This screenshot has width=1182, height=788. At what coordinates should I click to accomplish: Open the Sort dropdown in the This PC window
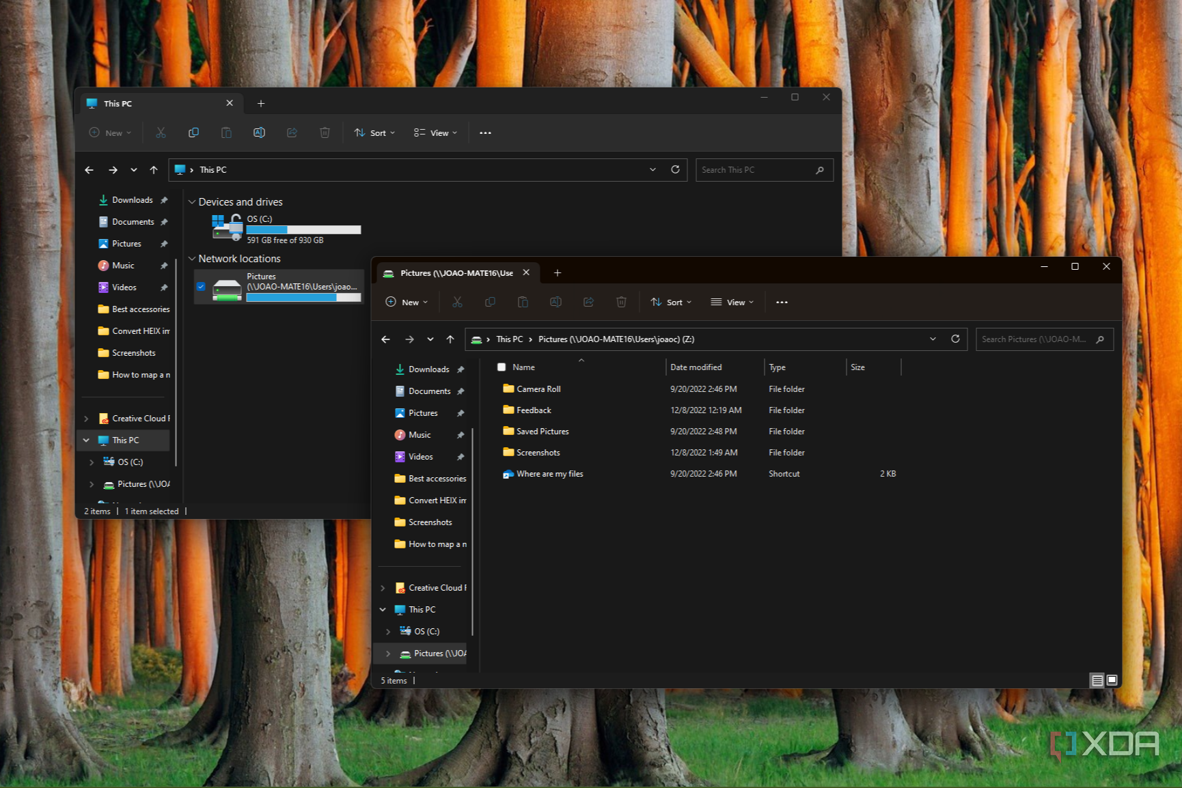374,132
